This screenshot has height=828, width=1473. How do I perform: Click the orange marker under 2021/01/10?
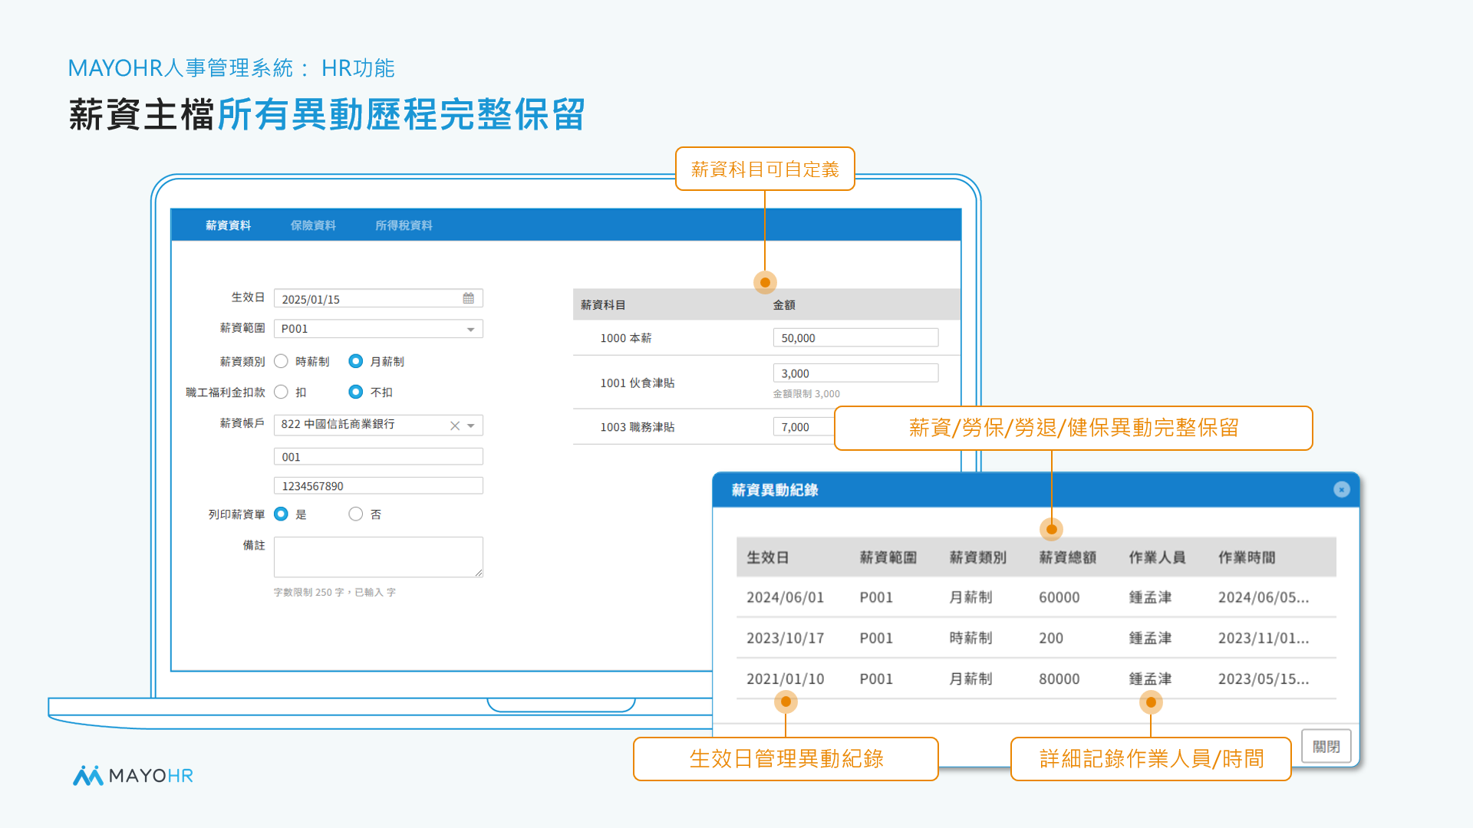click(786, 701)
